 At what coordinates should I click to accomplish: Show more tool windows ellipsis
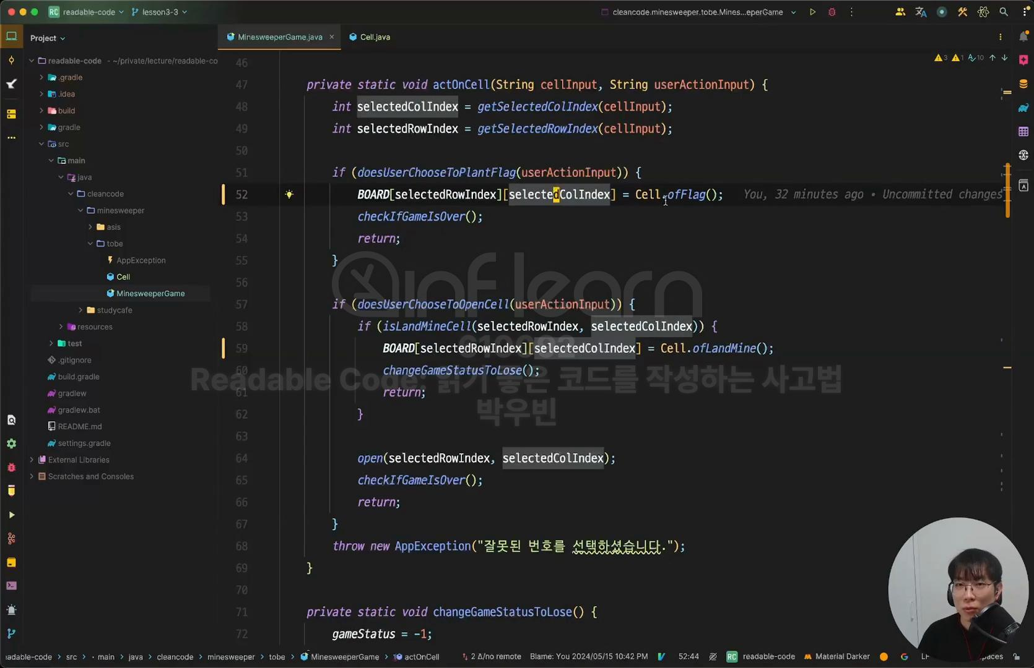point(11,137)
